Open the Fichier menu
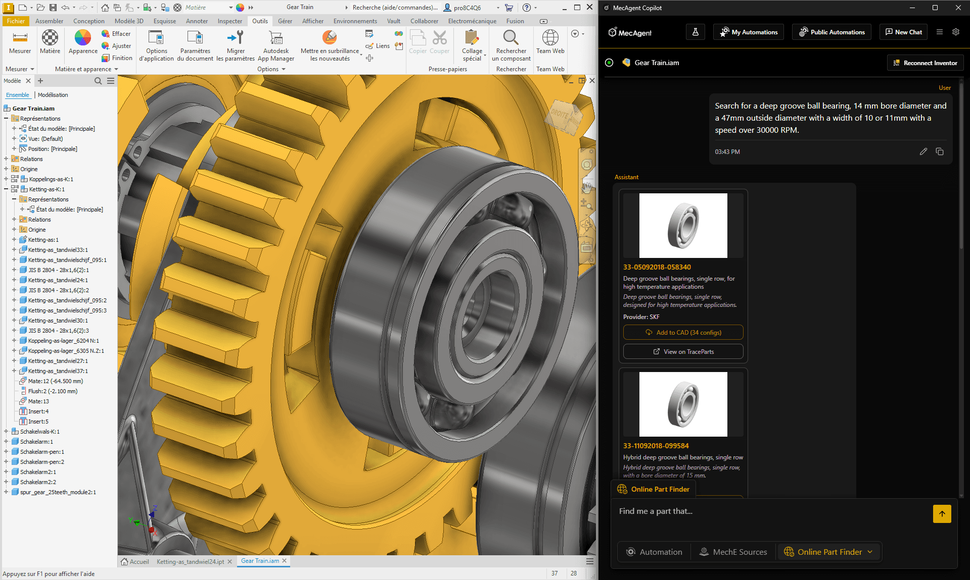This screenshot has width=970, height=580. point(16,21)
